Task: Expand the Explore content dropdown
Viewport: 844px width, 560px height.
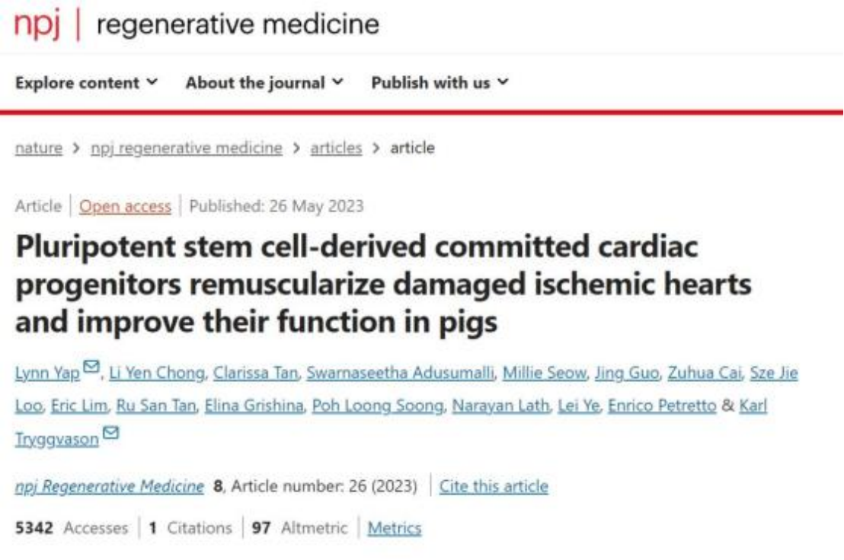Action: (x=87, y=83)
